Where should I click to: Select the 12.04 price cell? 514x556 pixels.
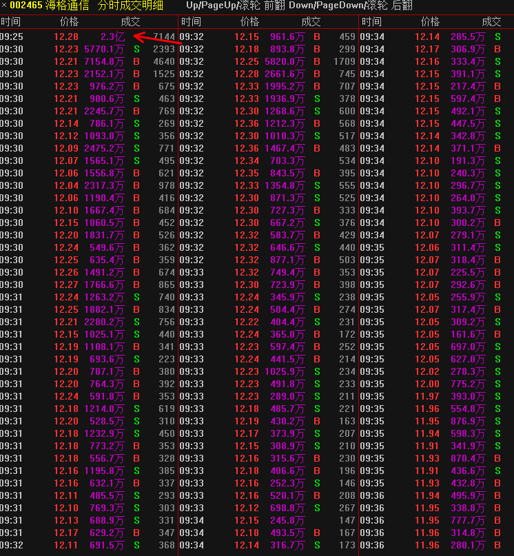pyautogui.click(x=66, y=186)
